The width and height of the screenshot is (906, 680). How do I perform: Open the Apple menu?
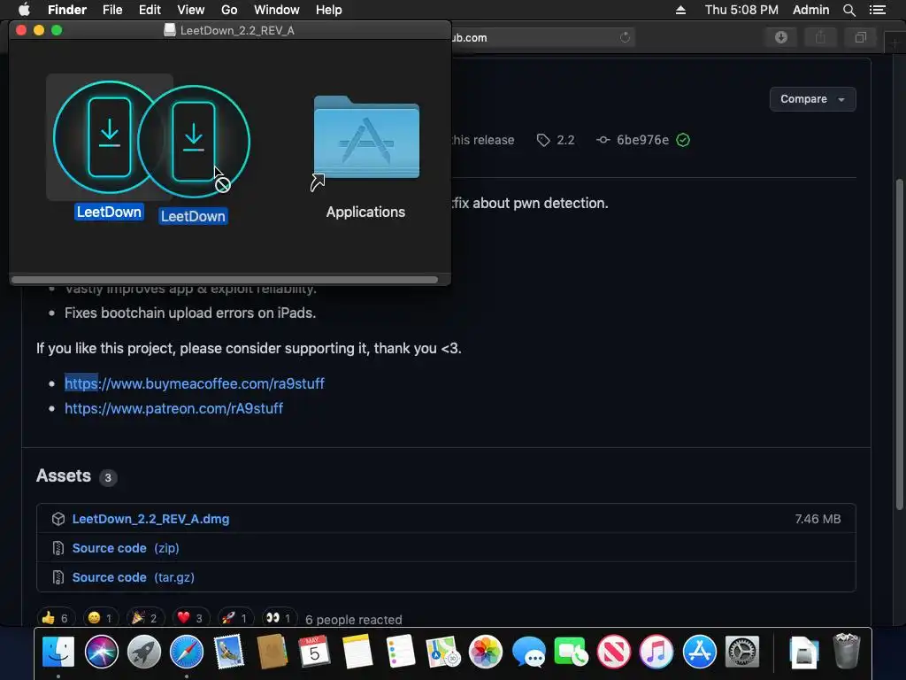coord(24,10)
